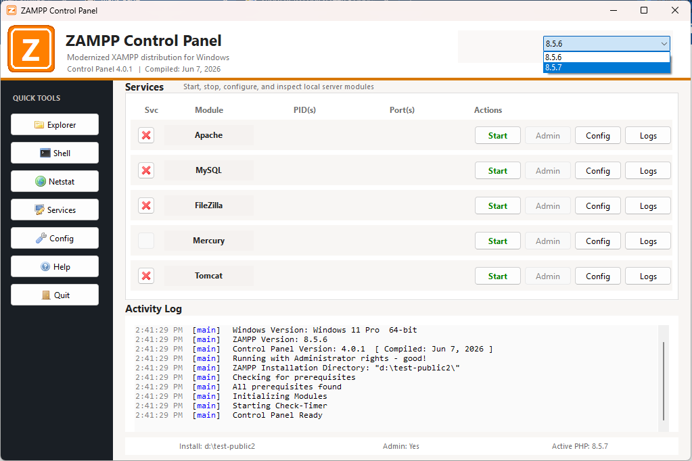Start the Apache module

click(x=497, y=135)
